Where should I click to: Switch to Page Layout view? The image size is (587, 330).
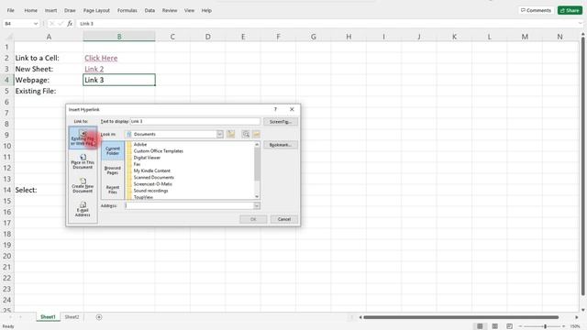click(494, 326)
